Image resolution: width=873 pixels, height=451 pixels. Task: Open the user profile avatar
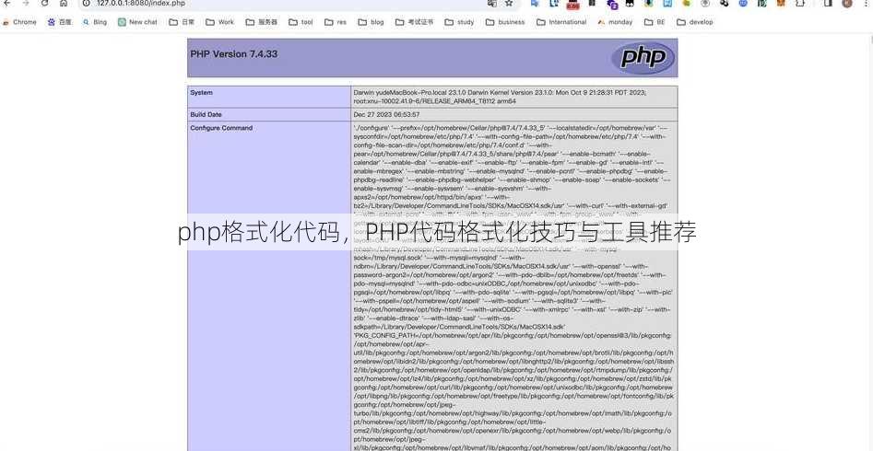[x=847, y=3]
